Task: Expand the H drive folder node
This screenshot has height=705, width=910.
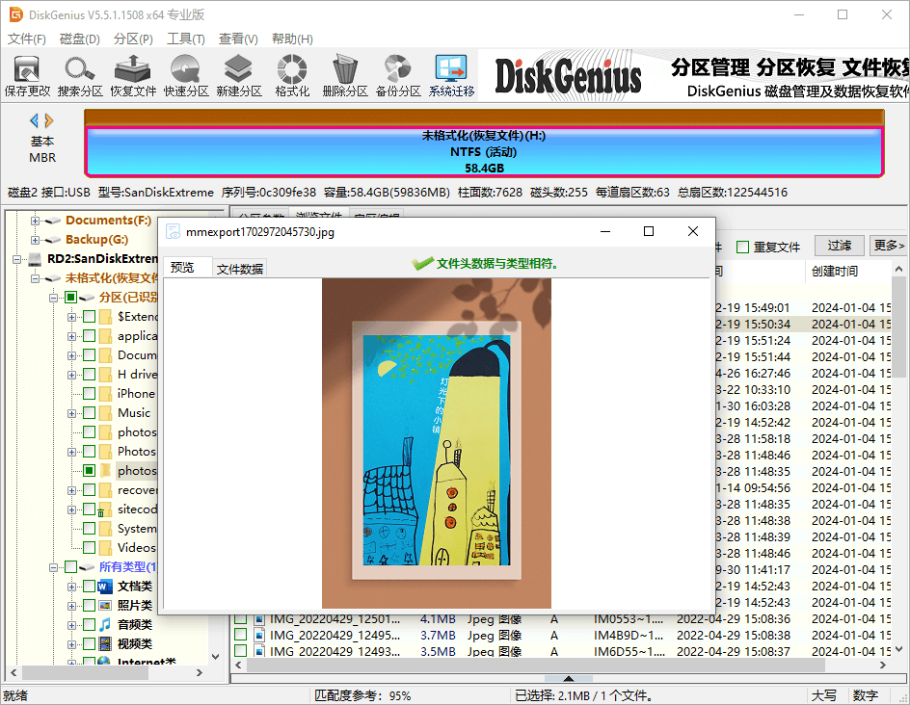Action: 71,375
